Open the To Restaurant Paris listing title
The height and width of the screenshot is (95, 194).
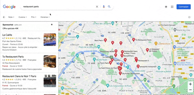(13, 57)
